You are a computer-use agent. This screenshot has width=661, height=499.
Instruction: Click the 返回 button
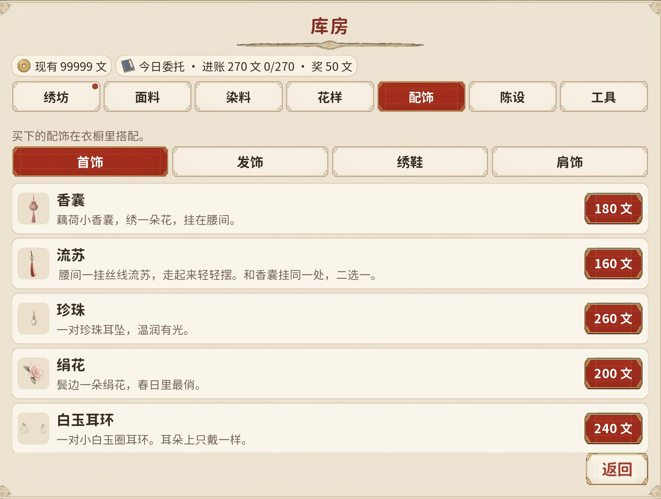[x=617, y=469]
